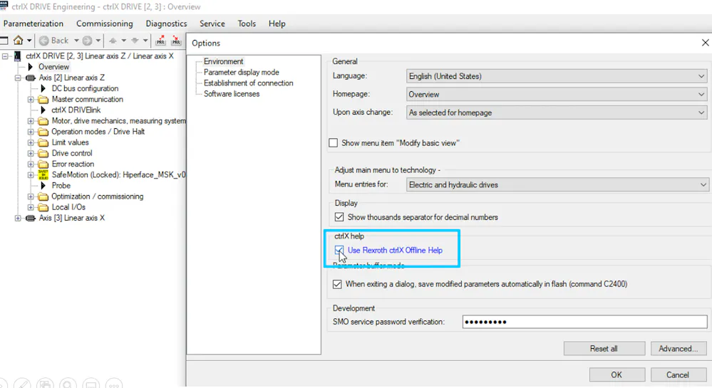The image size is (712, 388).
Task: Open the Menu entries for dropdown
Action: pyautogui.click(x=557, y=184)
